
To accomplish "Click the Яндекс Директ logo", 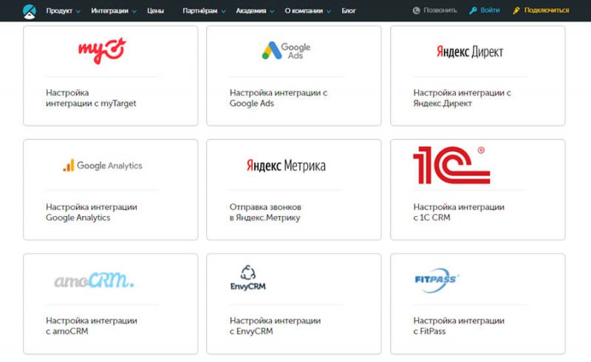I will 469,52.
